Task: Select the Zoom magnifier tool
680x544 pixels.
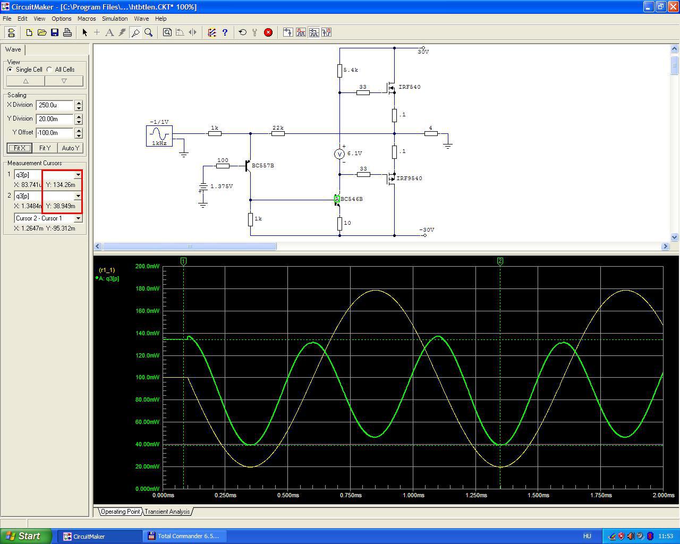Action: tap(149, 32)
